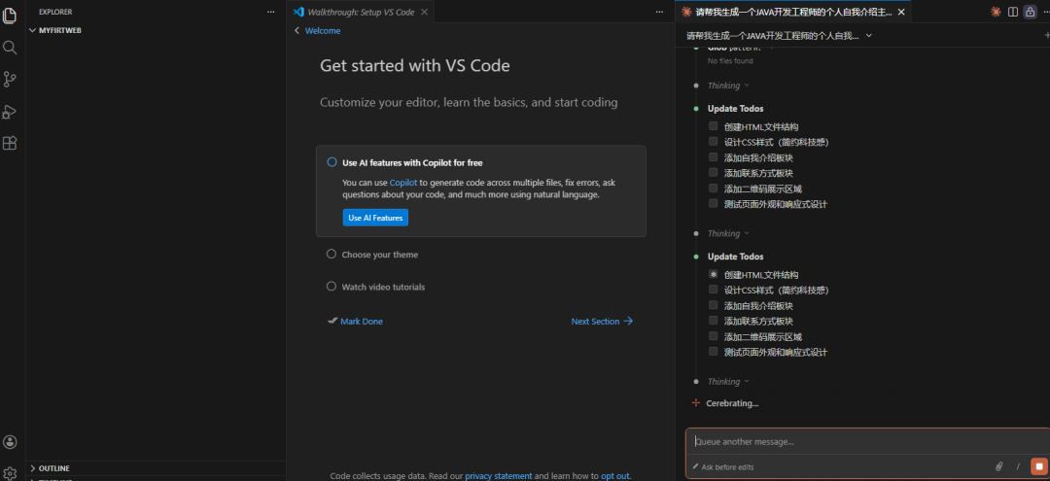Check 添加二维码展示区域 box in second Update Todos list
This screenshot has width=1050, height=481.
point(714,336)
